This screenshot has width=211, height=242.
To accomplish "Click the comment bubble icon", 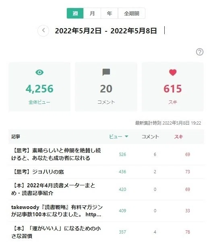I will [106, 72].
